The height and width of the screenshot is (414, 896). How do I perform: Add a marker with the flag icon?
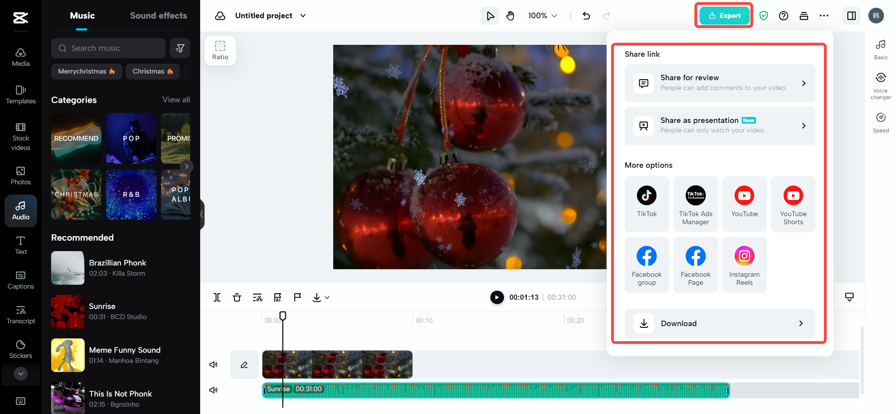(x=297, y=297)
